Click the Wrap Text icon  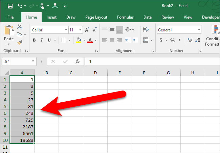(x=146, y=30)
